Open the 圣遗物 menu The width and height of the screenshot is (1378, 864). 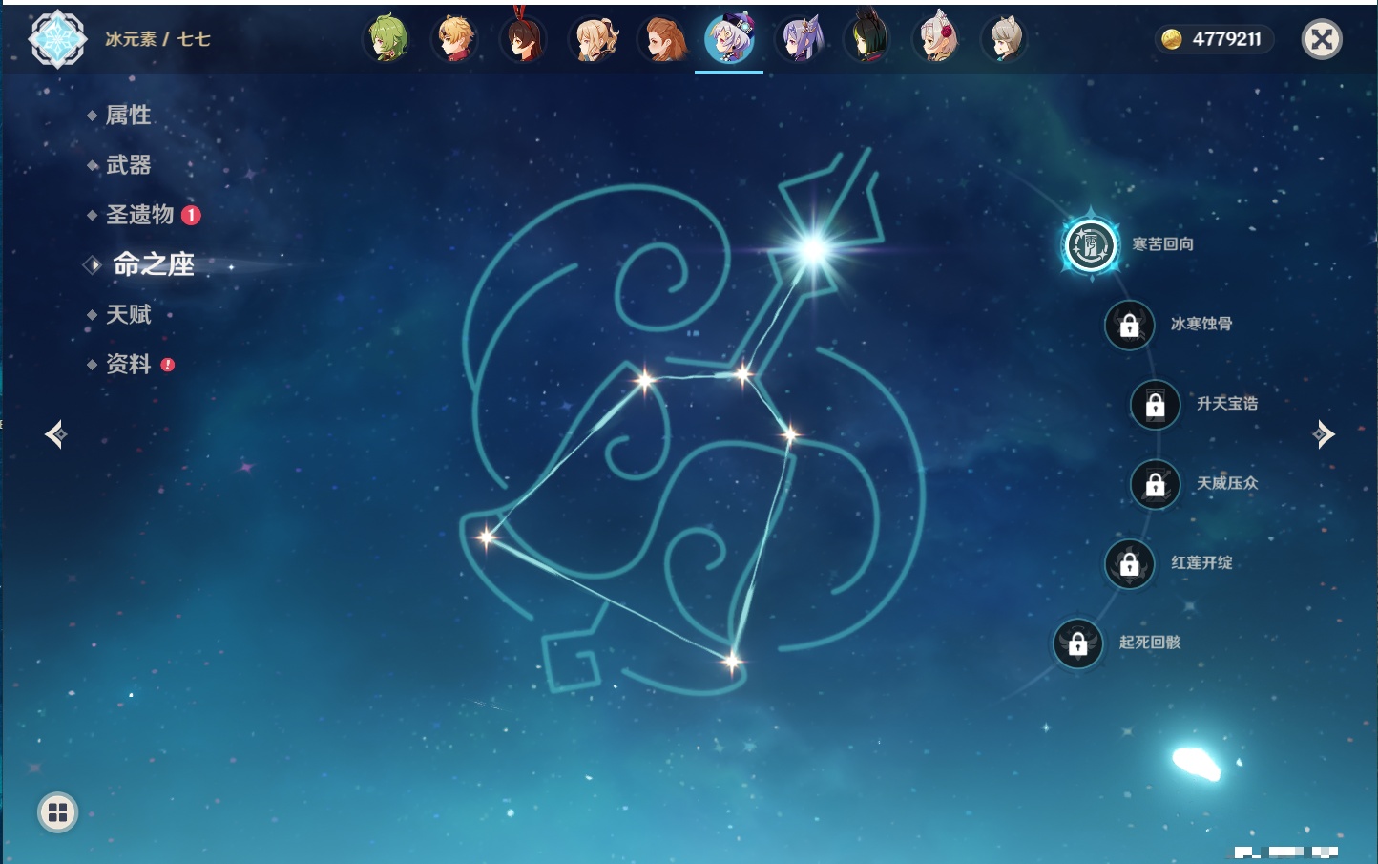[x=139, y=215]
